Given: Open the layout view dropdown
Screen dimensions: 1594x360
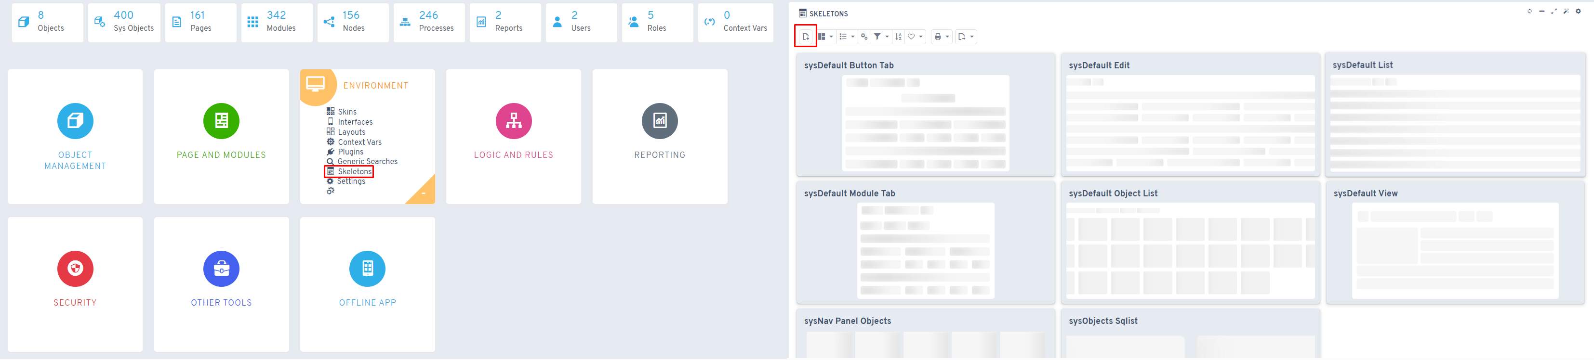Looking at the screenshot, I should (x=825, y=37).
